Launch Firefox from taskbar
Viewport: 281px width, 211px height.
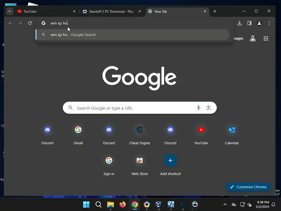coord(123,204)
